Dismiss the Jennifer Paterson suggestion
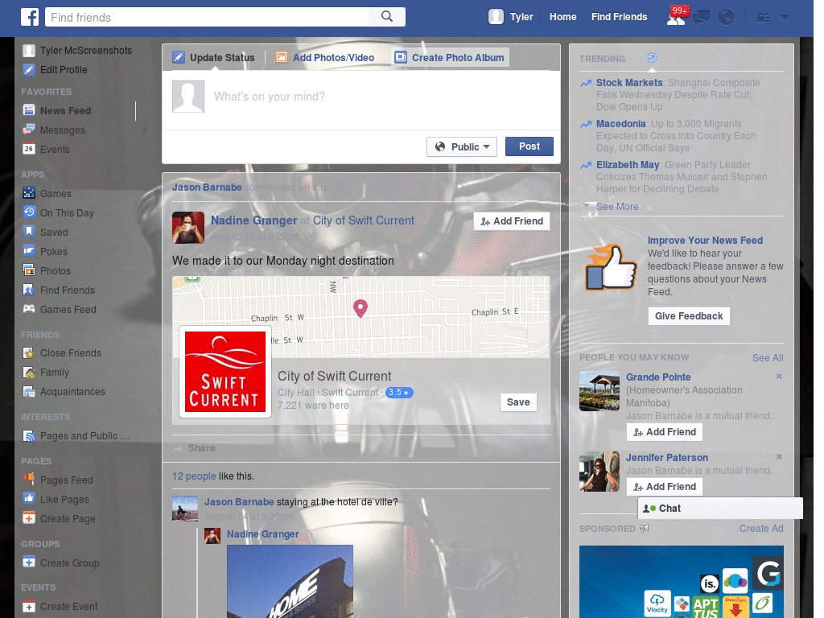 779,457
